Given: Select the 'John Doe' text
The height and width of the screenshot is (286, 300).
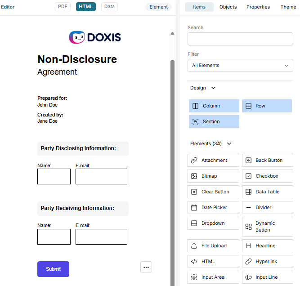Looking at the screenshot, I should point(47,105).
